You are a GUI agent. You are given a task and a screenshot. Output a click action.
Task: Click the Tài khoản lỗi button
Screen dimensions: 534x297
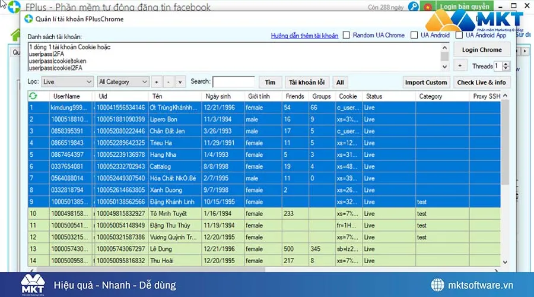307,82
